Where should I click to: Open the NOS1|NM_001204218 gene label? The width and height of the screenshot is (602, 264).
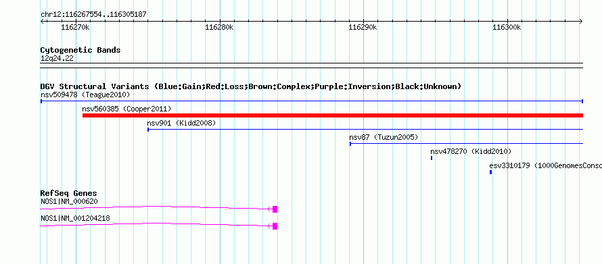tap(75, 218)
